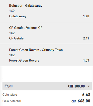Click the 1X2 label under Forest Green Rovers
This screenshot has width=93, height=106.
coord(12,55)
